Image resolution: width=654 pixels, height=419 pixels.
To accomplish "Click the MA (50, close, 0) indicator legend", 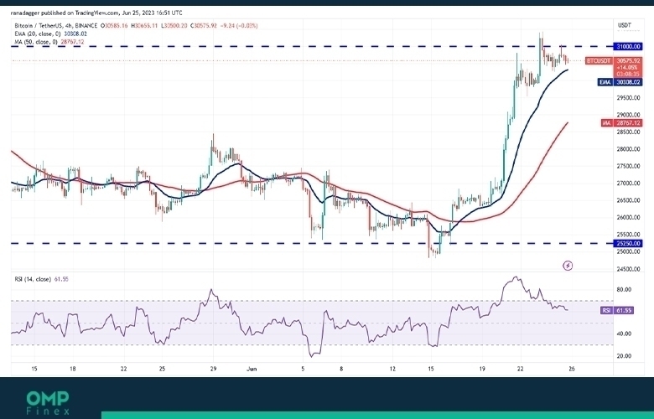I will 36,42.
